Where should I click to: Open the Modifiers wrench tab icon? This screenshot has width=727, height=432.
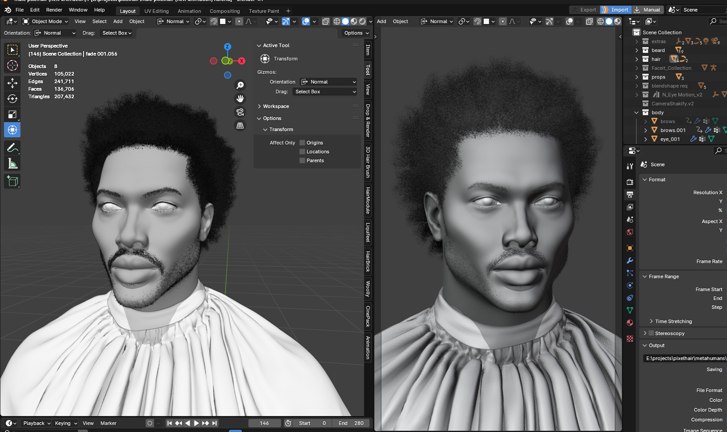630,260
